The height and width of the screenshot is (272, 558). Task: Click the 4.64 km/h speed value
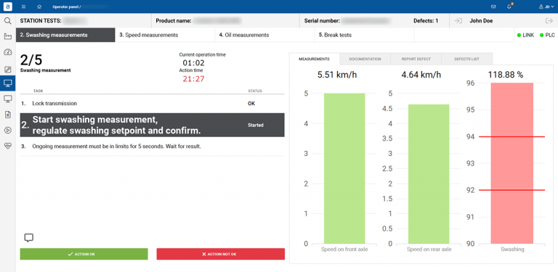[421, 75]
